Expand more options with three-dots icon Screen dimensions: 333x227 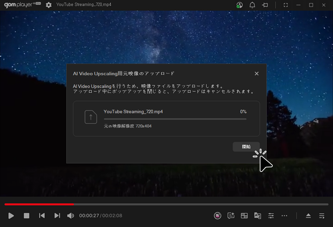click(284, 215)
